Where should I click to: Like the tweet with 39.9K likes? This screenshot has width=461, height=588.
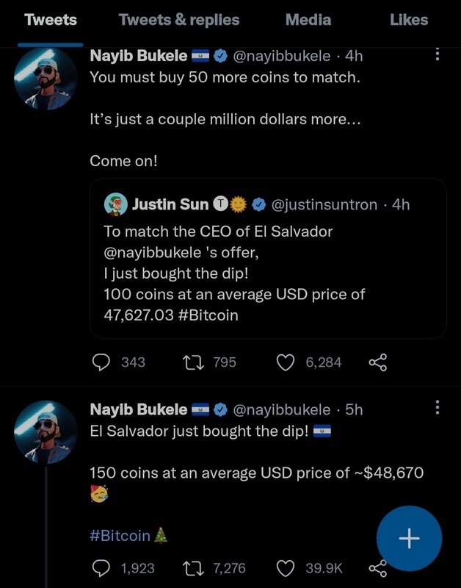286,567
